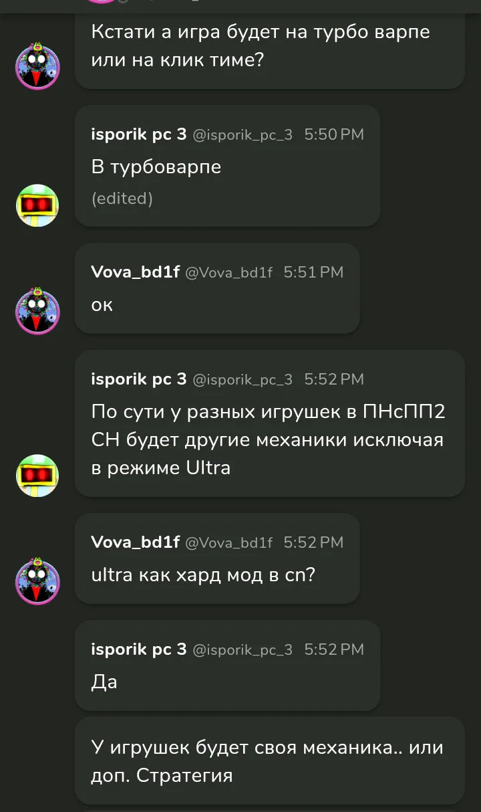Select the ок message bubble

point(217,288)
